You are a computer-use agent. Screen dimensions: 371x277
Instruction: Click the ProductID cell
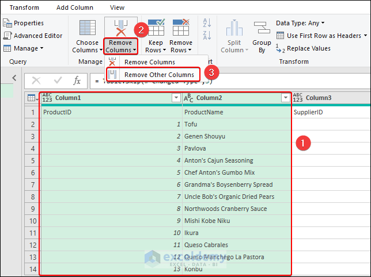[x=112, y=112]
